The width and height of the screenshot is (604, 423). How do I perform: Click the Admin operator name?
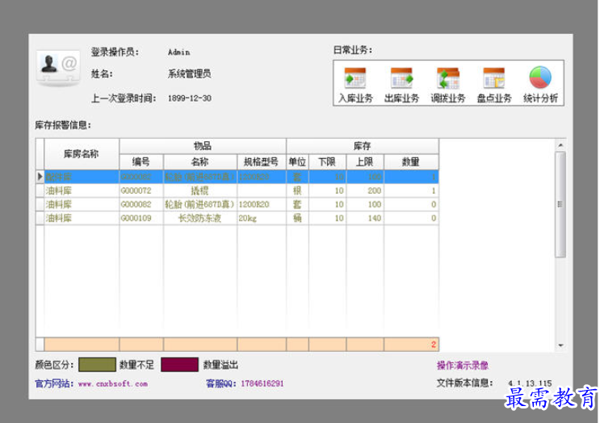coord(178,52)
